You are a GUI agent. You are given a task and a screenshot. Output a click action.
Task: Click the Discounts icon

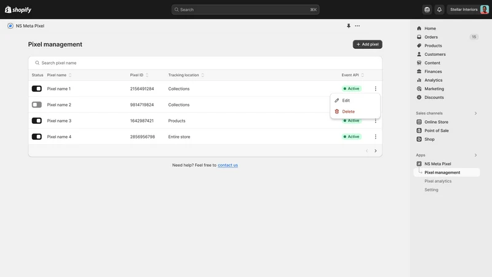coord(419,97)
